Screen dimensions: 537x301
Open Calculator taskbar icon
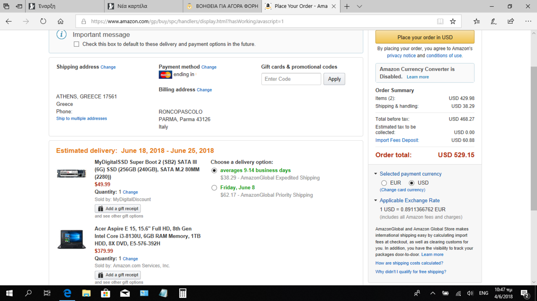tap(182, 293)
